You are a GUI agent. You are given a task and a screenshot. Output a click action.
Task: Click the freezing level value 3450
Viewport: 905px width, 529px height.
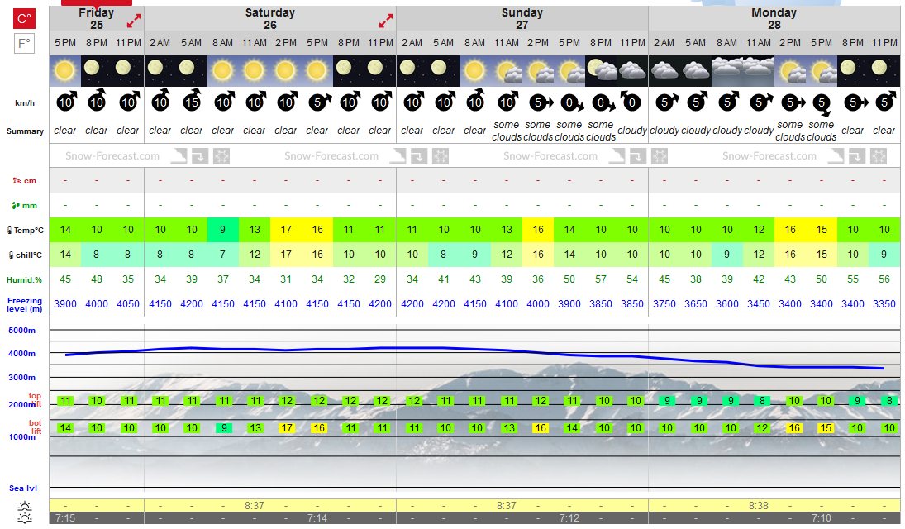[759, 304]
